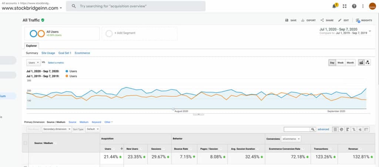This screenshot has height=167, width=379.
Task: Click the table search magnifier button
Action: 313,129
